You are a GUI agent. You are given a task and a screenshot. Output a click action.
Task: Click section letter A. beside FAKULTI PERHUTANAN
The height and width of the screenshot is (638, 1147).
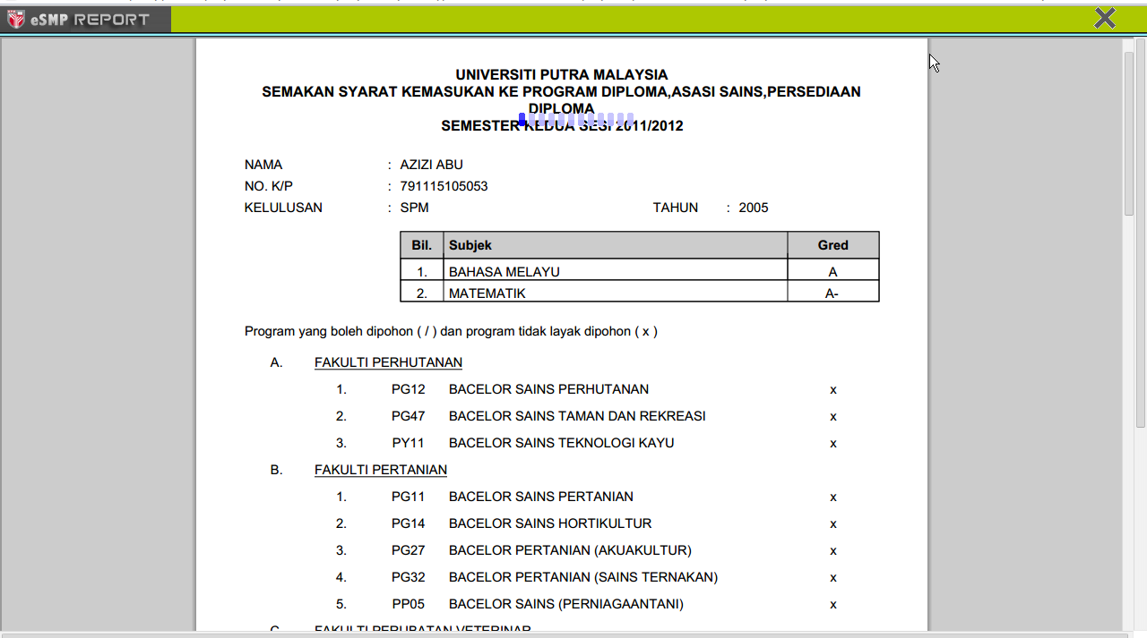coord(277,362)
